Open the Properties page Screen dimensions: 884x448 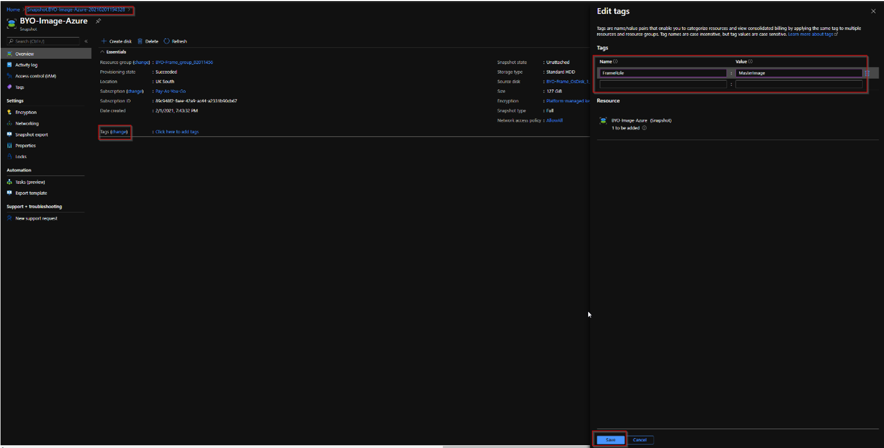(25, 146)
